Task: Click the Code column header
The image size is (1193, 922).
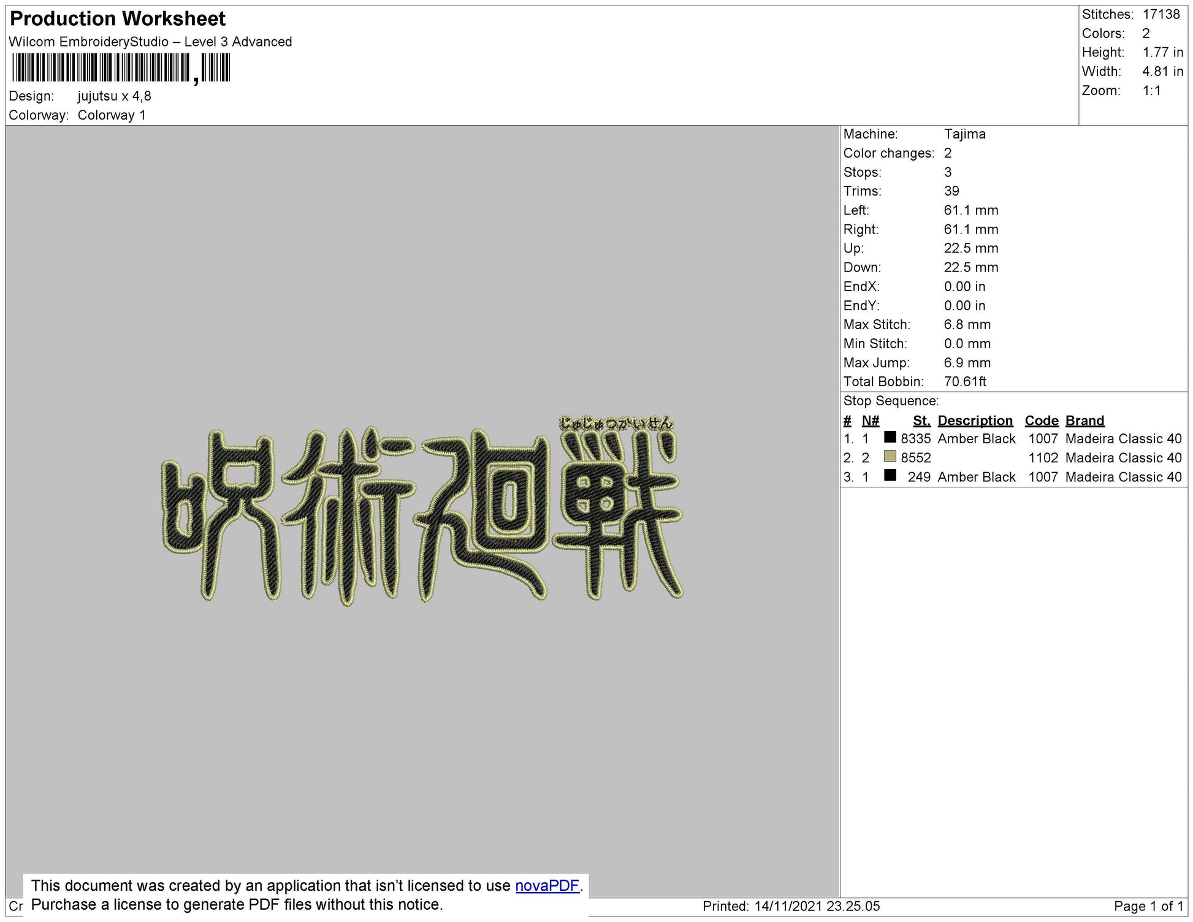Action: [1042, 420]
